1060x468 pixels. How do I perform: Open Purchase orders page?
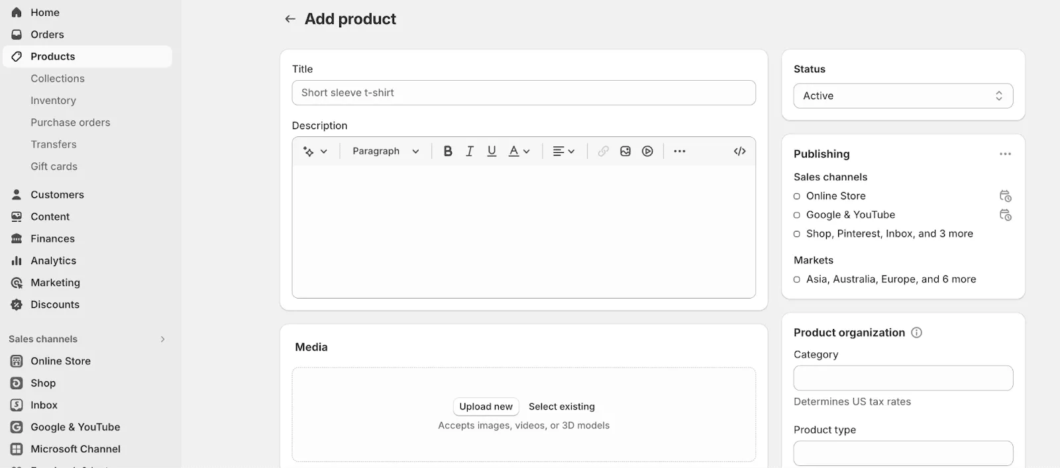click(x=70, y=122)
